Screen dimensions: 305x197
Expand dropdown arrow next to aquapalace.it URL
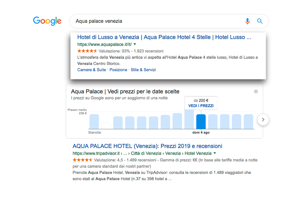point(135,44)
